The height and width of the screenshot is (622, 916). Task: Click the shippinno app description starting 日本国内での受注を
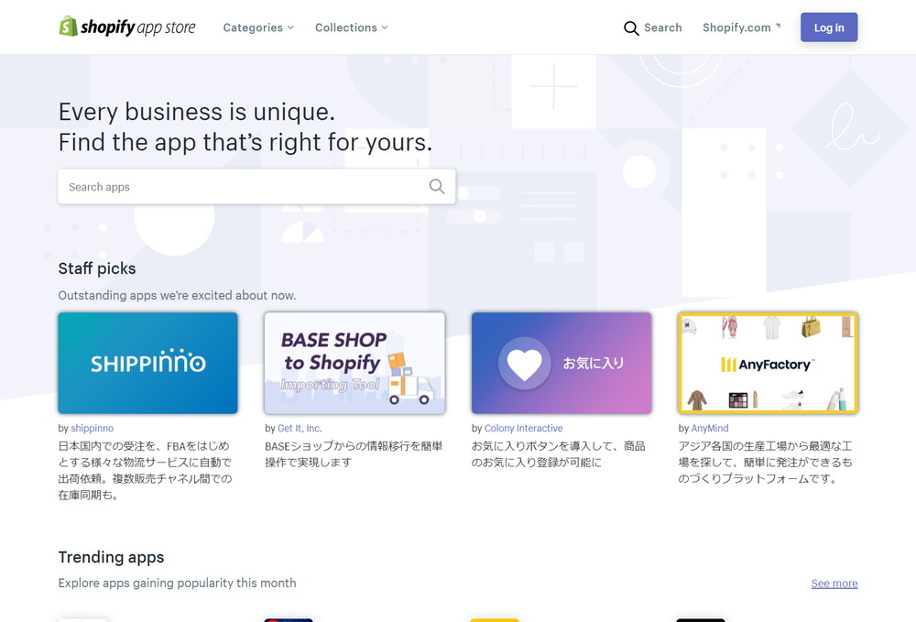(x=146, y=471)
